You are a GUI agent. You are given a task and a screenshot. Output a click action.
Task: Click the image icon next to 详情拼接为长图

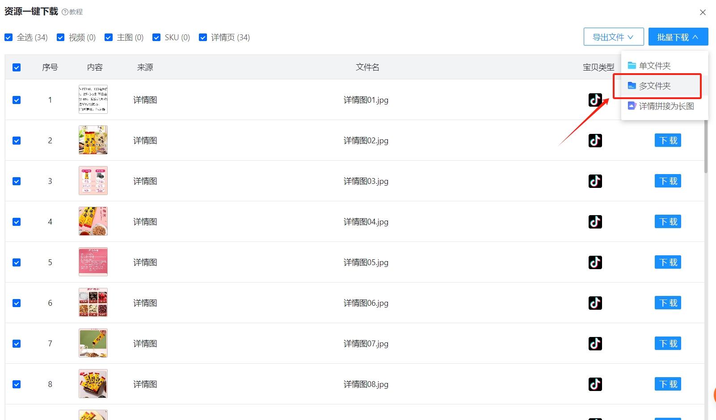pyautogui.click(x=632, y=106)
